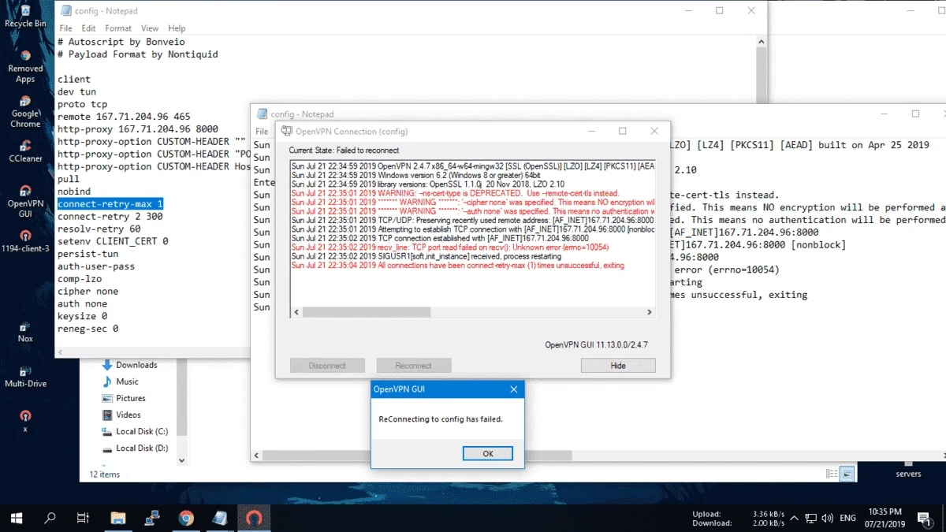
Task: Click the 'SIGUSR1[soft,init_instance]' log line
Action: click(x=426, y=256)
